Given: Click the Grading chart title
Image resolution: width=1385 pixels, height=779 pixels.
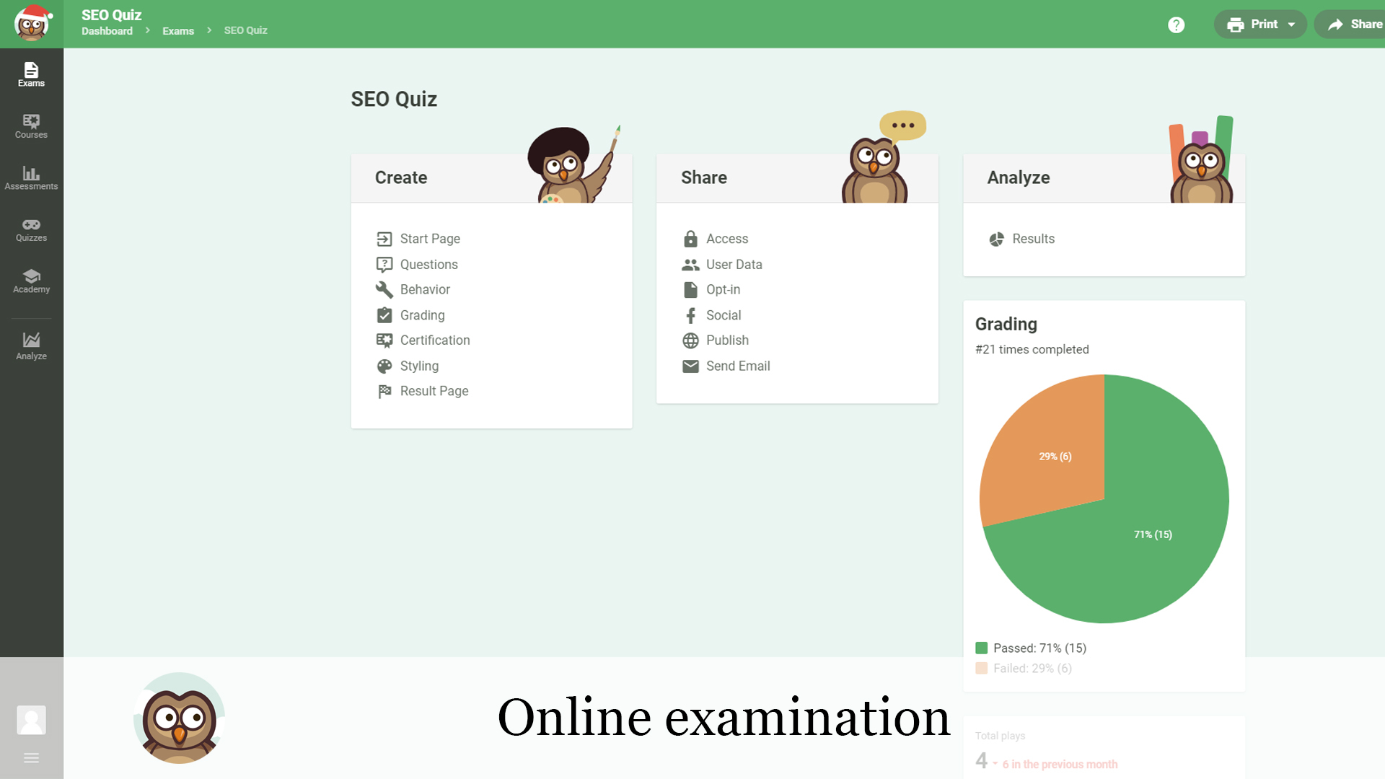Looking at the screenshot, I should tap(1006, 325).
